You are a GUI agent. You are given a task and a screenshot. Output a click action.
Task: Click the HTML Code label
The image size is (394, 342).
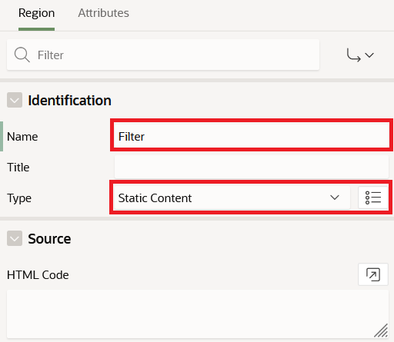click(38, 275)
